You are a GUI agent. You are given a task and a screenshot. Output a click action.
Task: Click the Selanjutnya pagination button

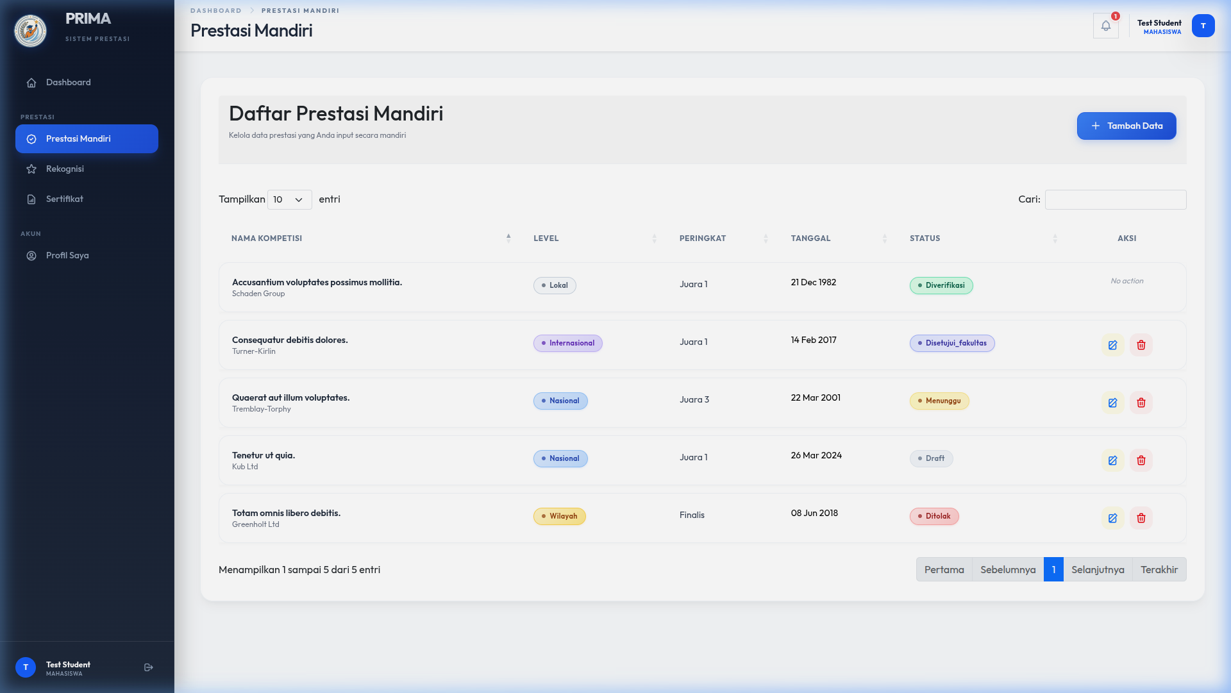(1097, 569)
